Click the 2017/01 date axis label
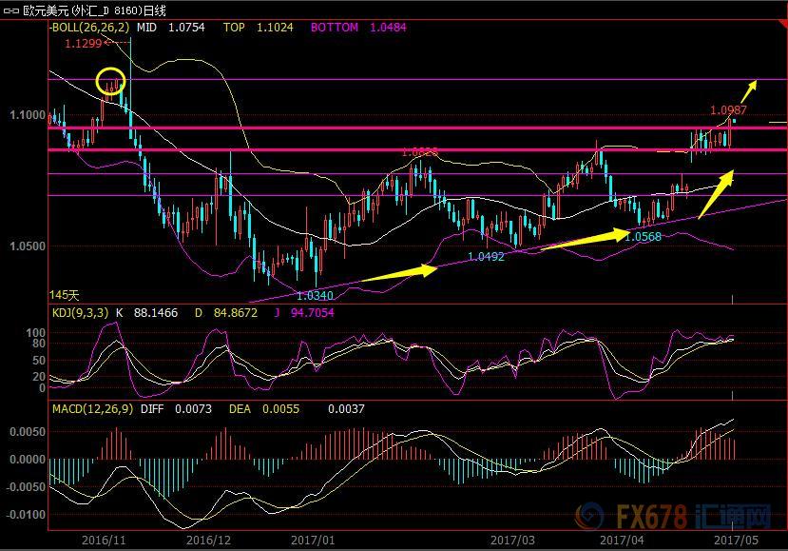Image resolution: width=788 pixels, height=551 pixels. pos(313,541)
